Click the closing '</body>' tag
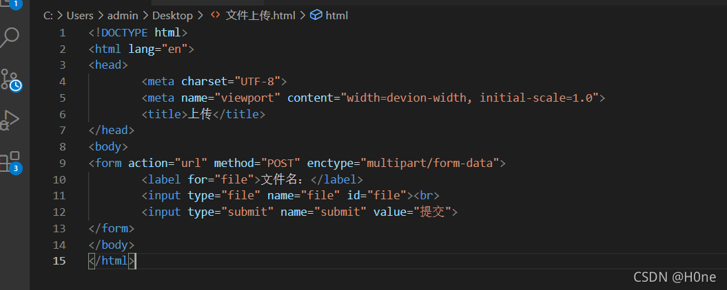 click(111, 245)
